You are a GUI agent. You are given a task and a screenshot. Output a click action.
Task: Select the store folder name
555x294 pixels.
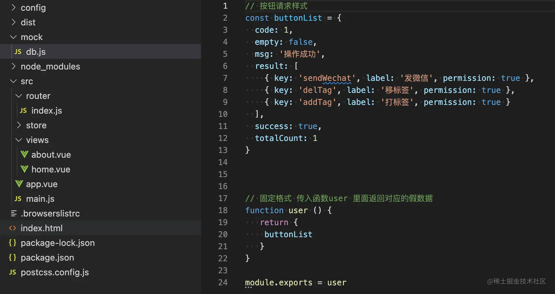tap(36, 125)
